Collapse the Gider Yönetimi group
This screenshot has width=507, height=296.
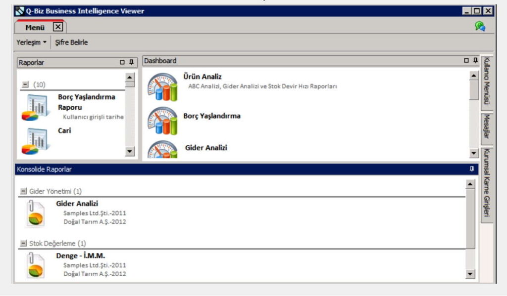click(x=23, y=191)
